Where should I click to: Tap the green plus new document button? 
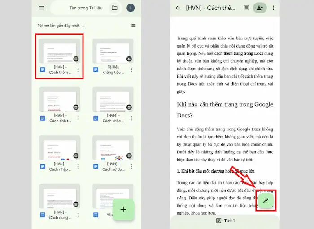123,209
